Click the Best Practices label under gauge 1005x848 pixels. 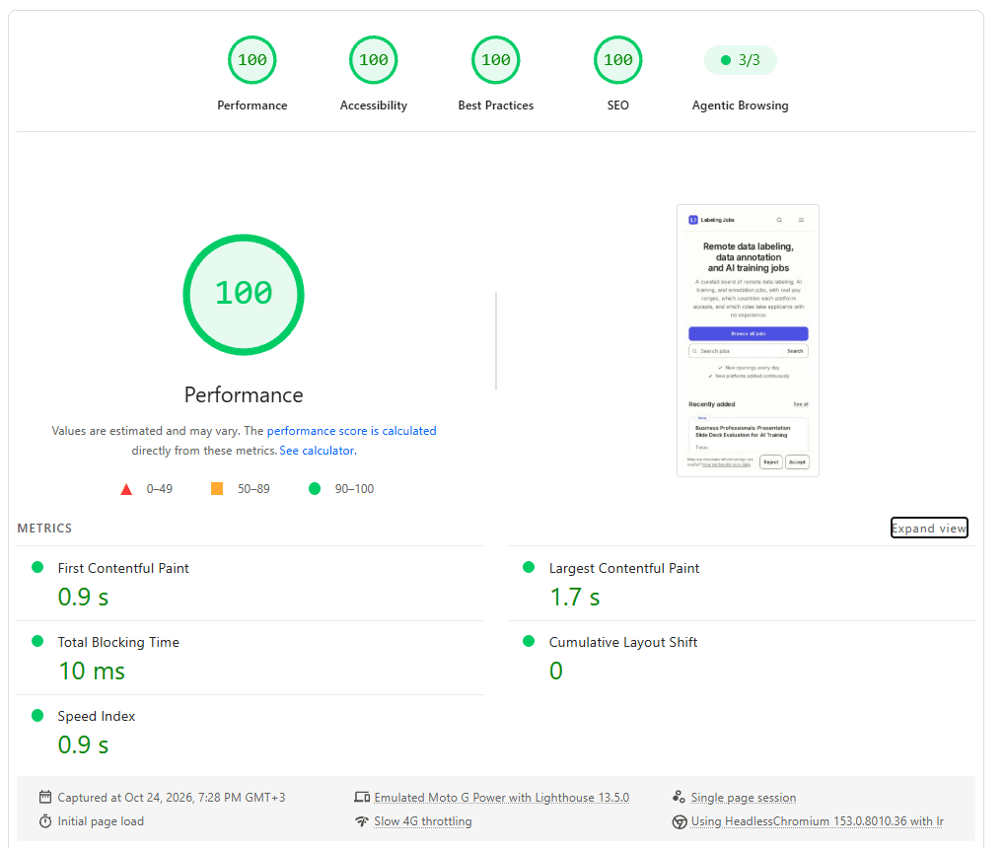(495, 106)
